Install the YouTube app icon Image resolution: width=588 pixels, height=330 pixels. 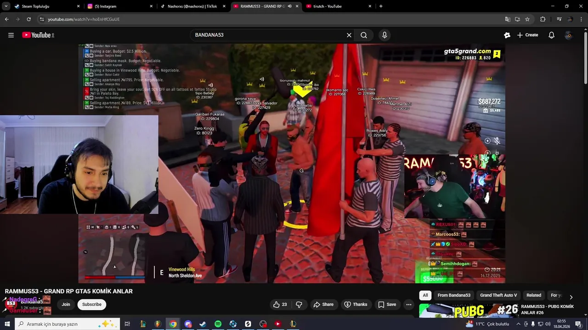tap(517, 19)
